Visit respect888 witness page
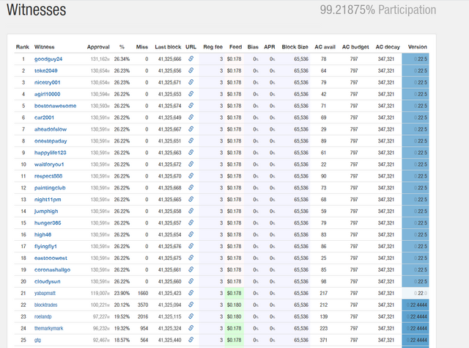The width and height of the screenshot is (469, 348). pos(48,176)
